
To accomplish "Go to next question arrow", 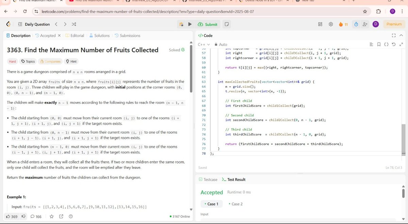I will [65, 24].
